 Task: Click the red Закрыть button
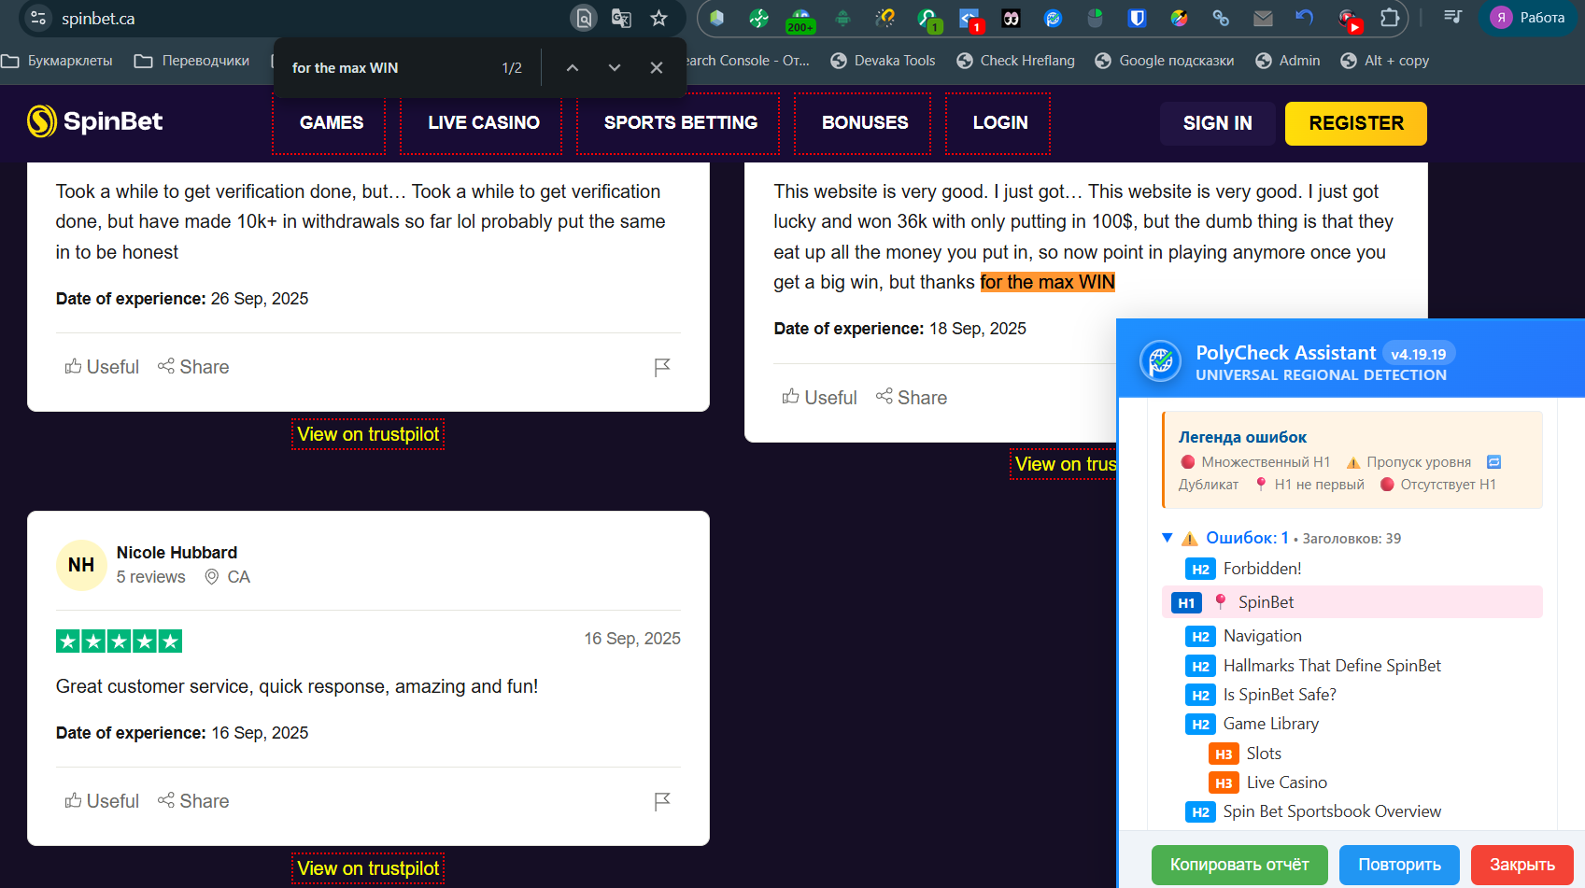point(1522,865)
